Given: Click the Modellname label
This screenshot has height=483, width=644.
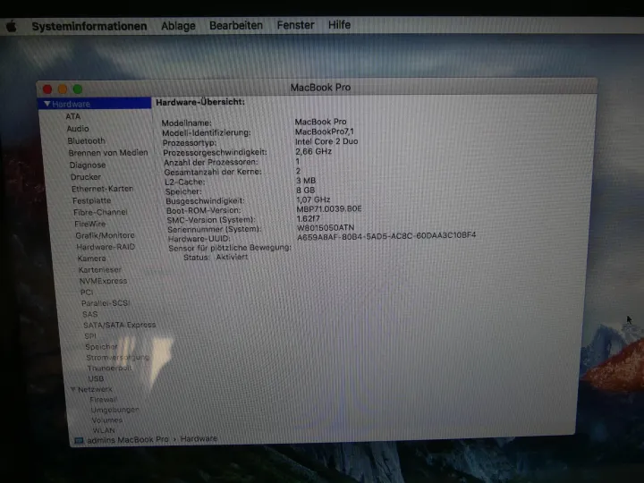Looking at the screenshot, I should click(186, 123).
